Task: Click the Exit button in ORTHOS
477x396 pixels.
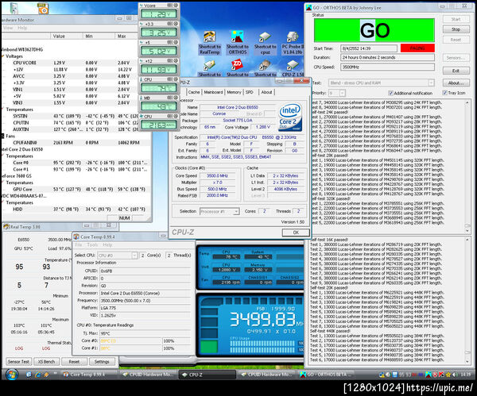Action: (x=456, y=71)
